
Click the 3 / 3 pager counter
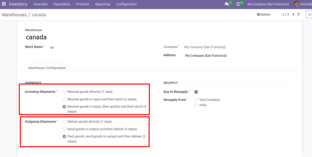tap(286, 15)
